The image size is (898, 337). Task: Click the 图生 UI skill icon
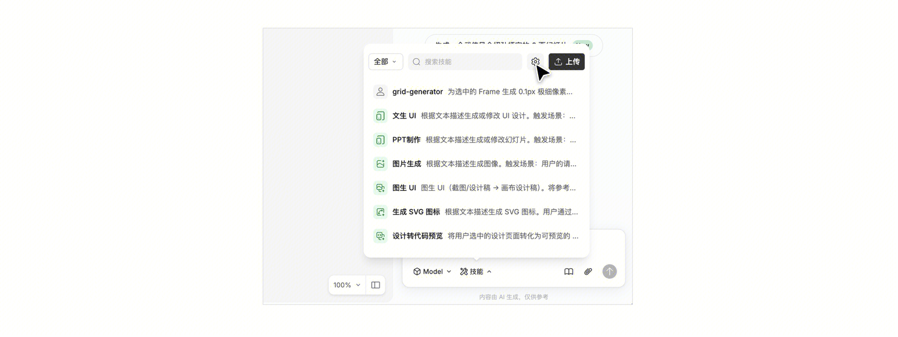point(380,187)
